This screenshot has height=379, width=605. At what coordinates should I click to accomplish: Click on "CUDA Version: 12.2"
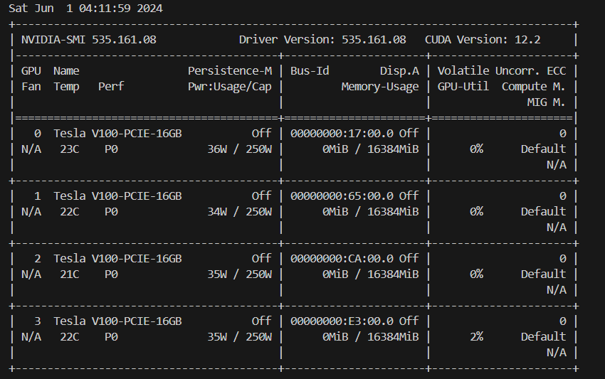tap(483, 40)
